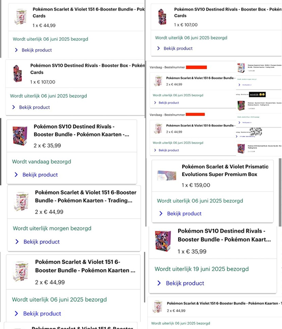Select the Prismatic Evolutions Super Premium Box title
Image resolution: width=282 pixels, height=329 pixels.
[x=219, y=171]
